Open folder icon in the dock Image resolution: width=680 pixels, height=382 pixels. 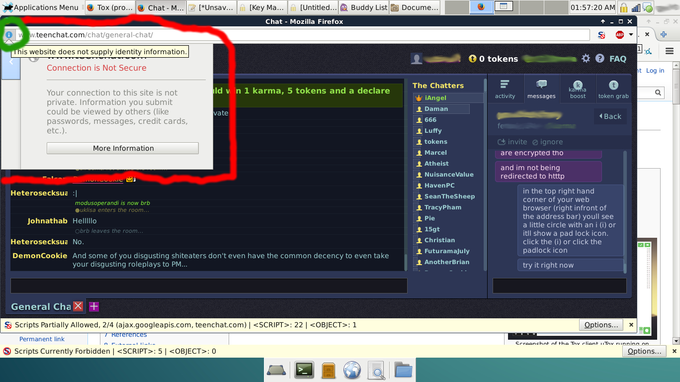click(x=404, y=370)
